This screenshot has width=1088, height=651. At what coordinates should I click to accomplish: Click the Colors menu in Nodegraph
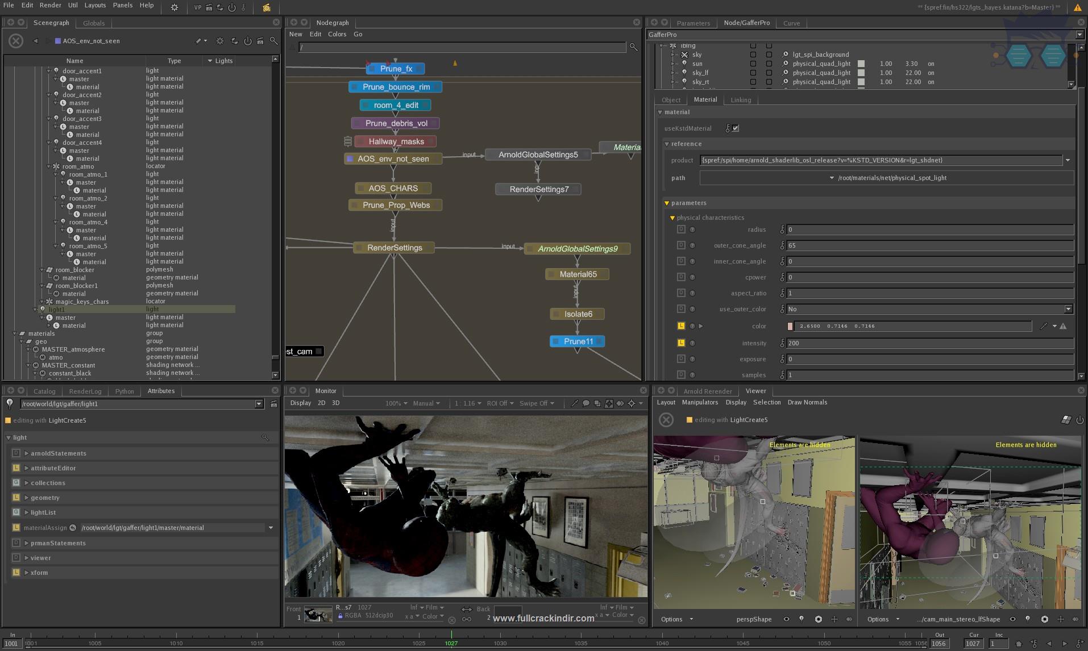coord(337,34)
